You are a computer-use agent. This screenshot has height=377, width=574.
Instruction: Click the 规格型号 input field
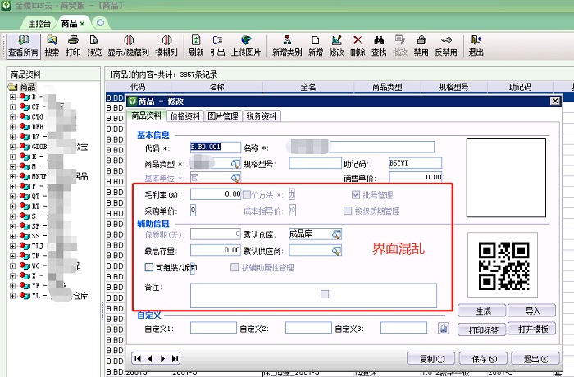[315, 163]
